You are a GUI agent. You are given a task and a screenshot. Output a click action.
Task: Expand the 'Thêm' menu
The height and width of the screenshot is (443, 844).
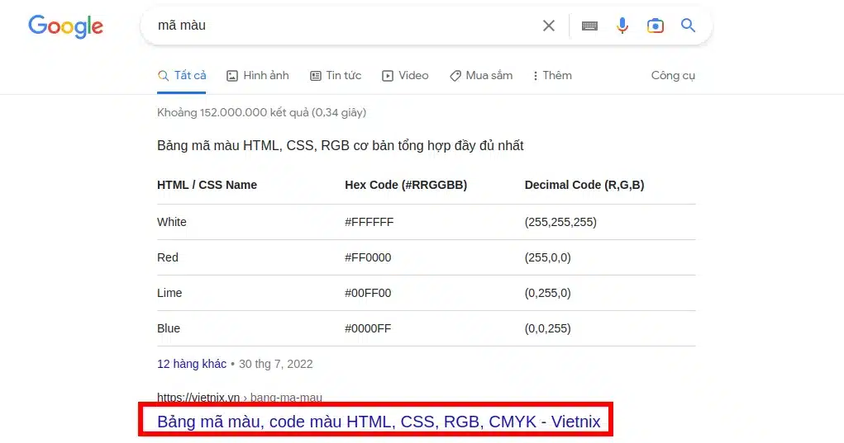[551, 76]
